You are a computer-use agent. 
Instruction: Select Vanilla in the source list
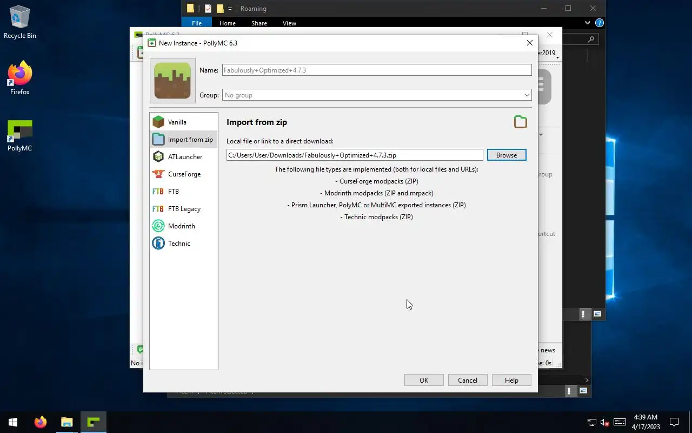tap(183, 122)
